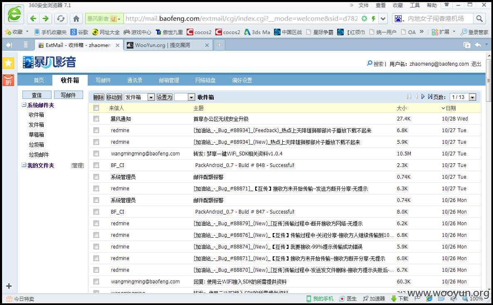
Task: Open the page number 1/13 dropdown
Action: [x=463, y=97]
